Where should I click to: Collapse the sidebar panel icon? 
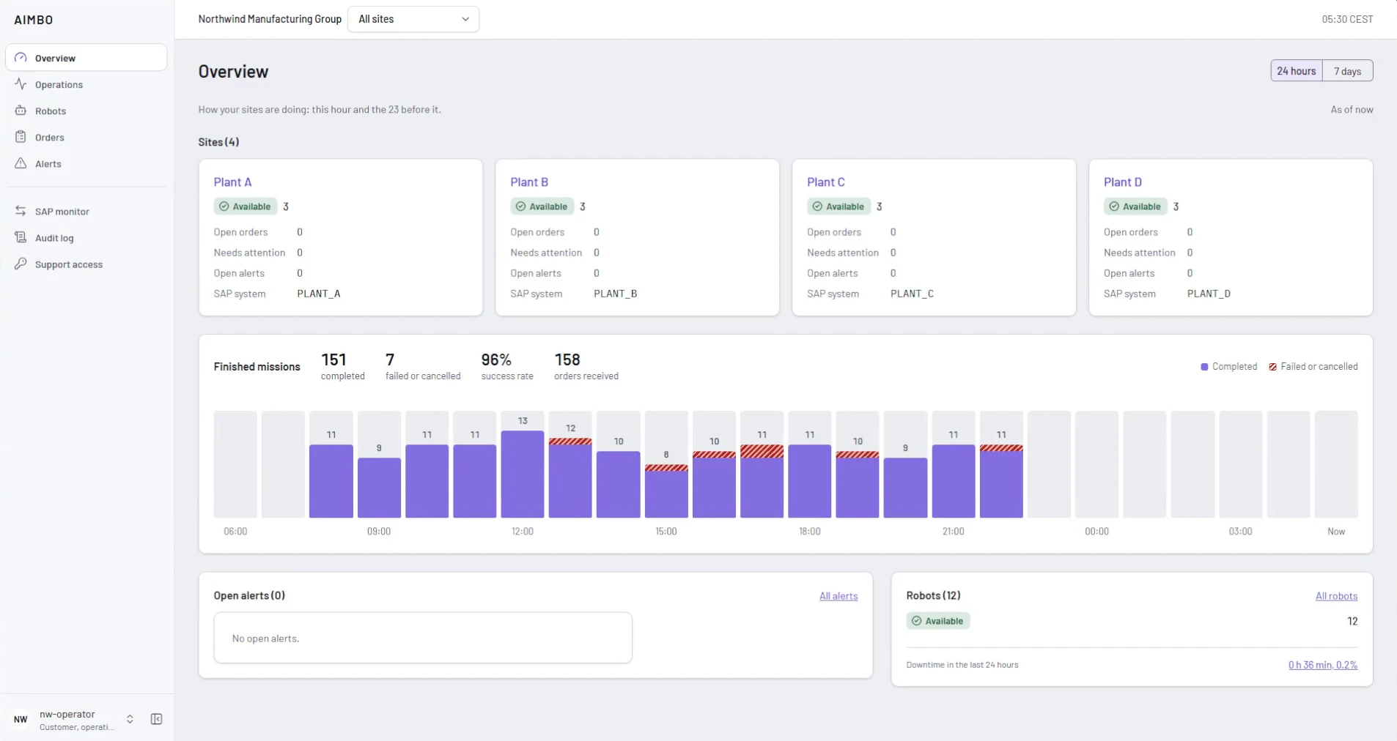point(156,719)
